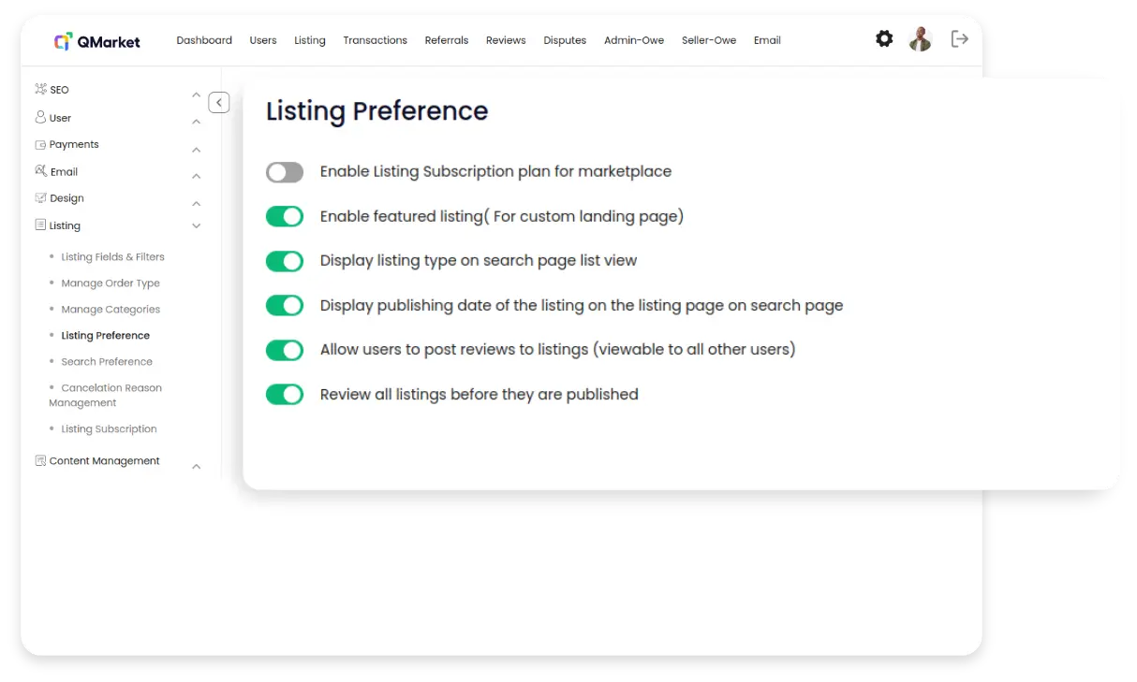The width and height of the screenshot is (1137, 682).
Task: Expand the Email section chevron
Action: coord(197,176)
